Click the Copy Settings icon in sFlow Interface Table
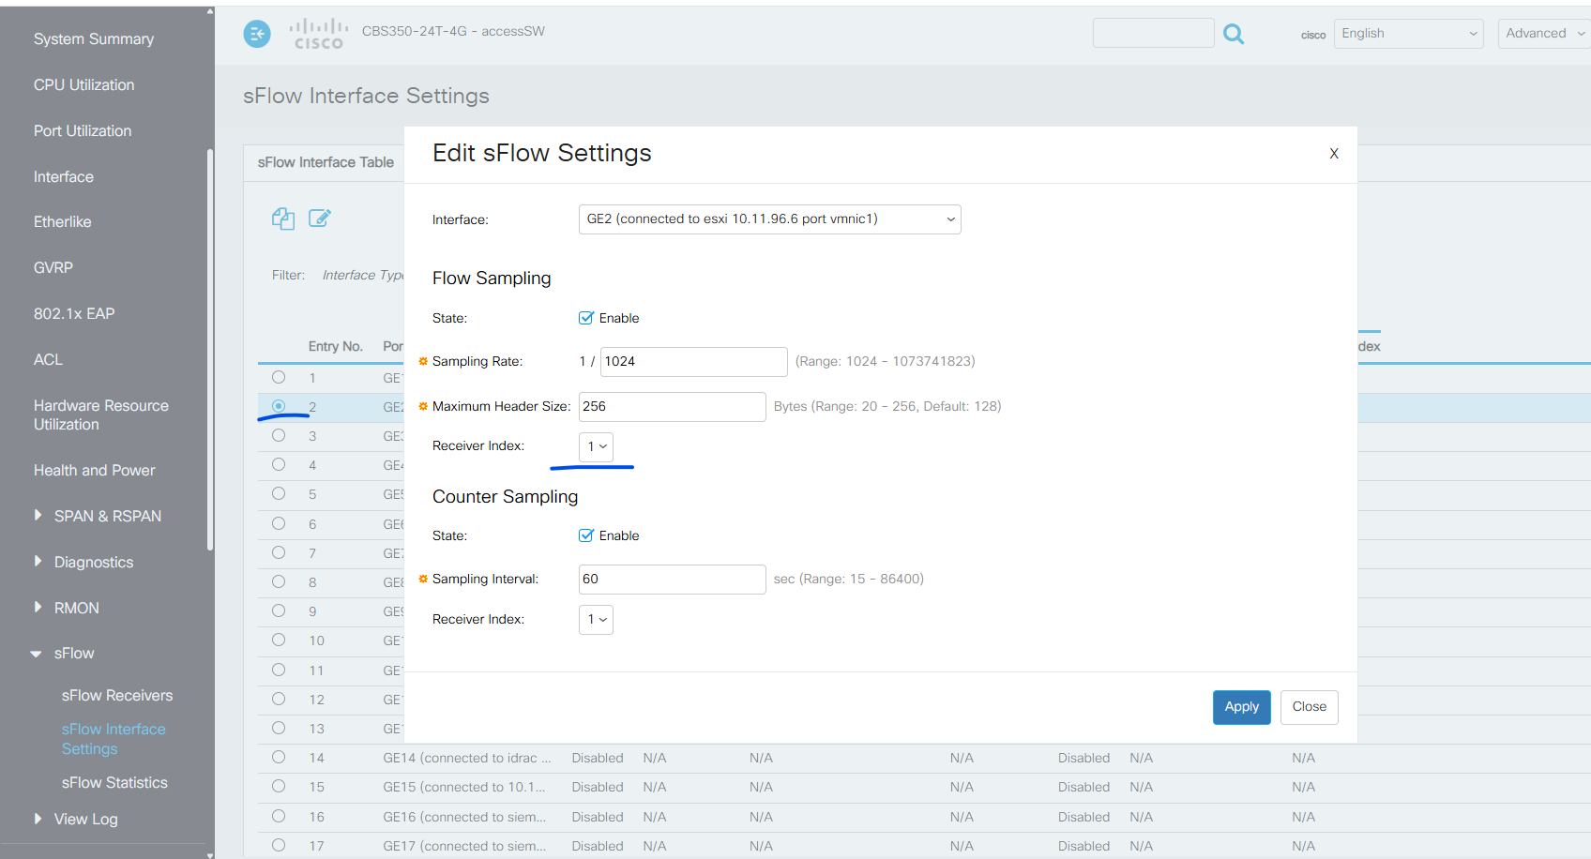This screenshot has width=1591, height=859. click(282, 218)
